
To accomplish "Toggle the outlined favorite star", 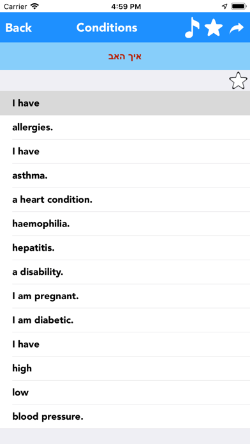I will point(238,80).
